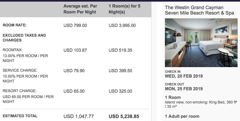Click the 1 Adult per room text
The height and width of the screenshot is (121, 240).
click(182, 116)
